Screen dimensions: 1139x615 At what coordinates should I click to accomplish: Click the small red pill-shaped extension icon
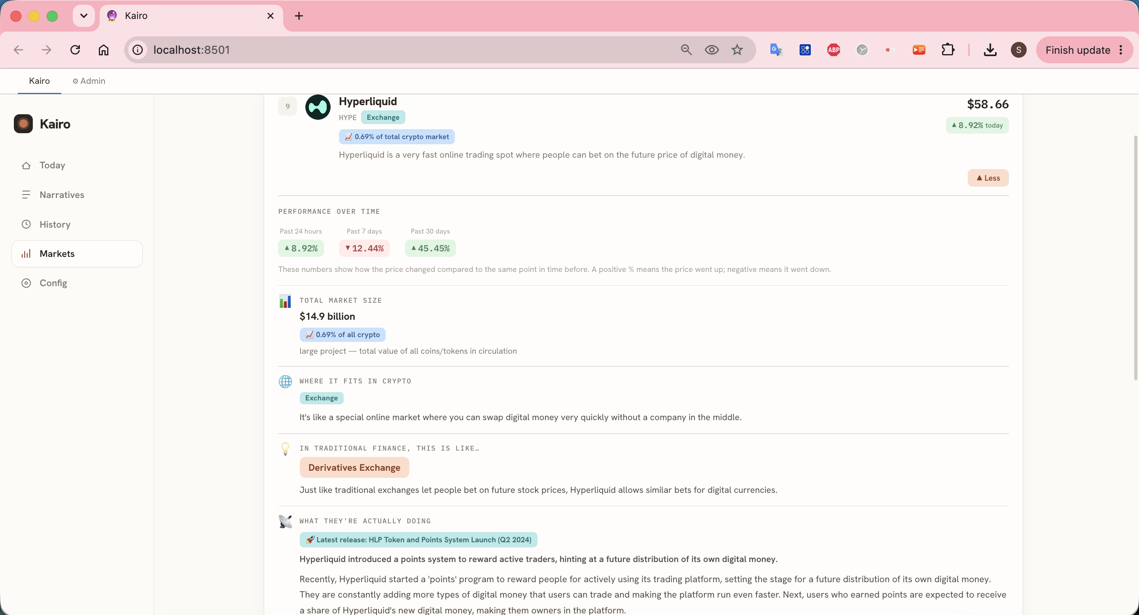coord(891,50)
